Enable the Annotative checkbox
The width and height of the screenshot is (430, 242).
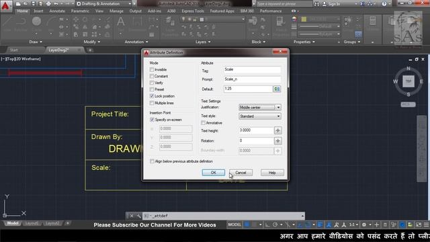(203, 123)
